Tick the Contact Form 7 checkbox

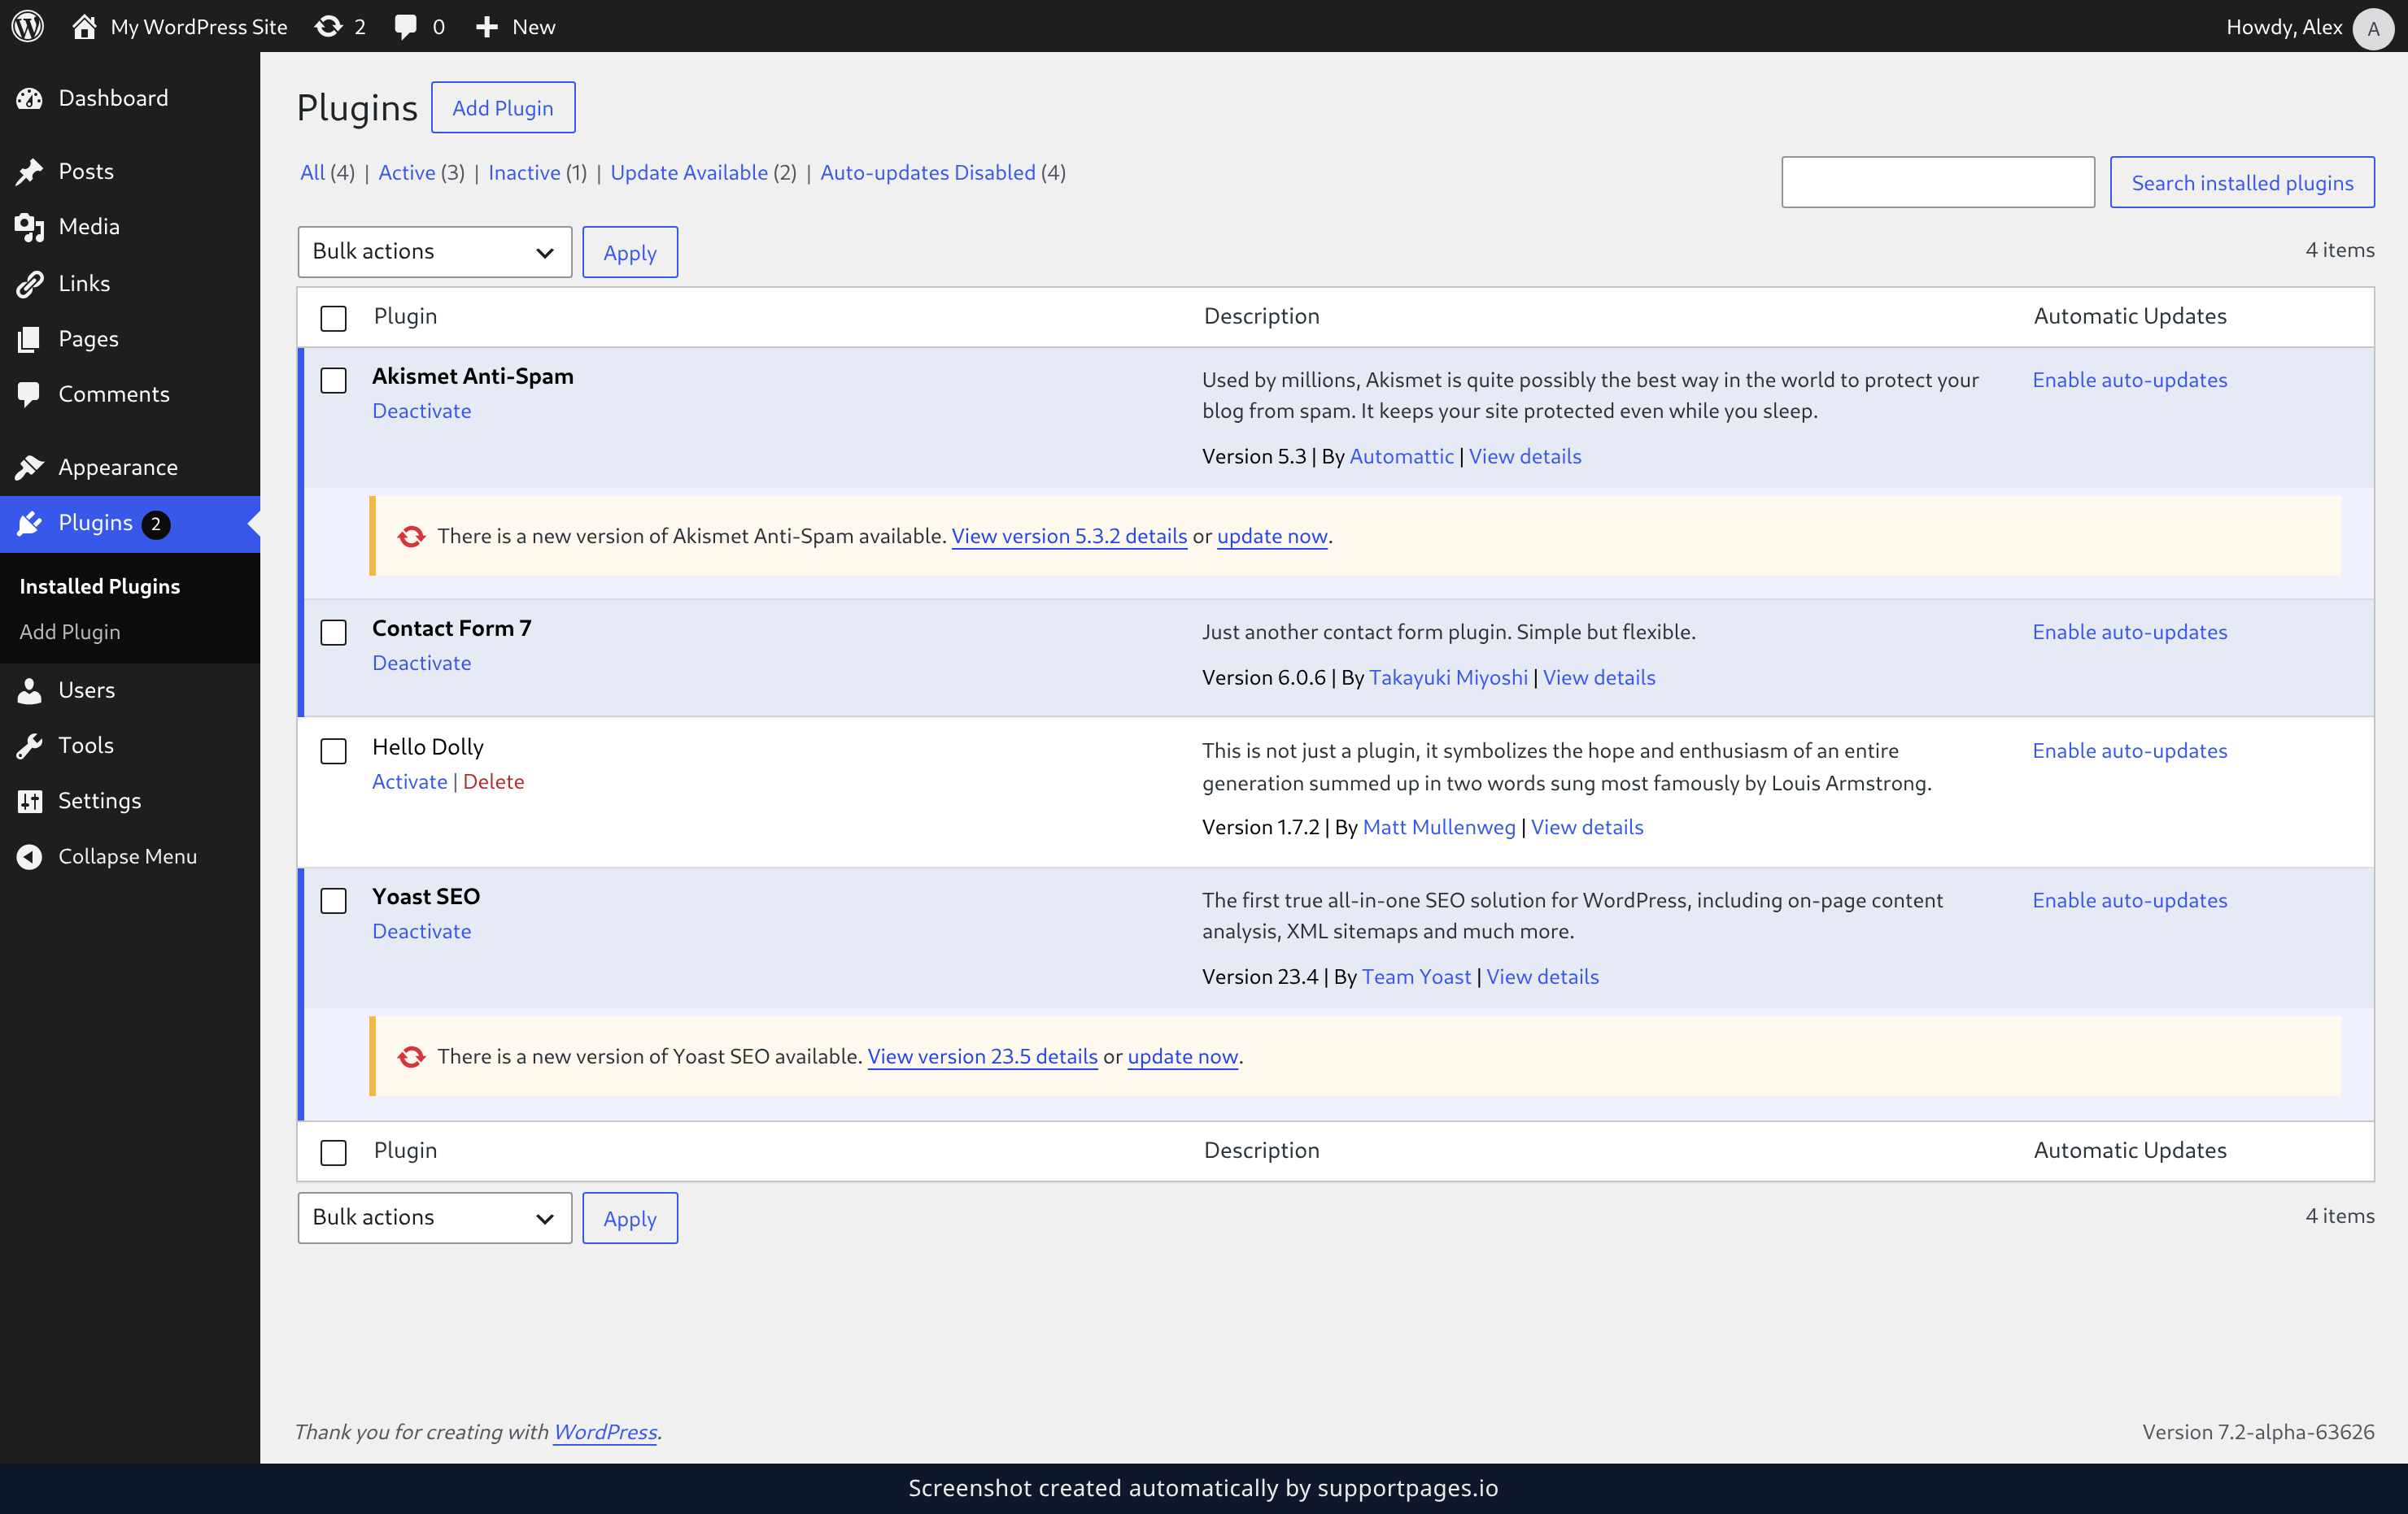click(333, 633)
